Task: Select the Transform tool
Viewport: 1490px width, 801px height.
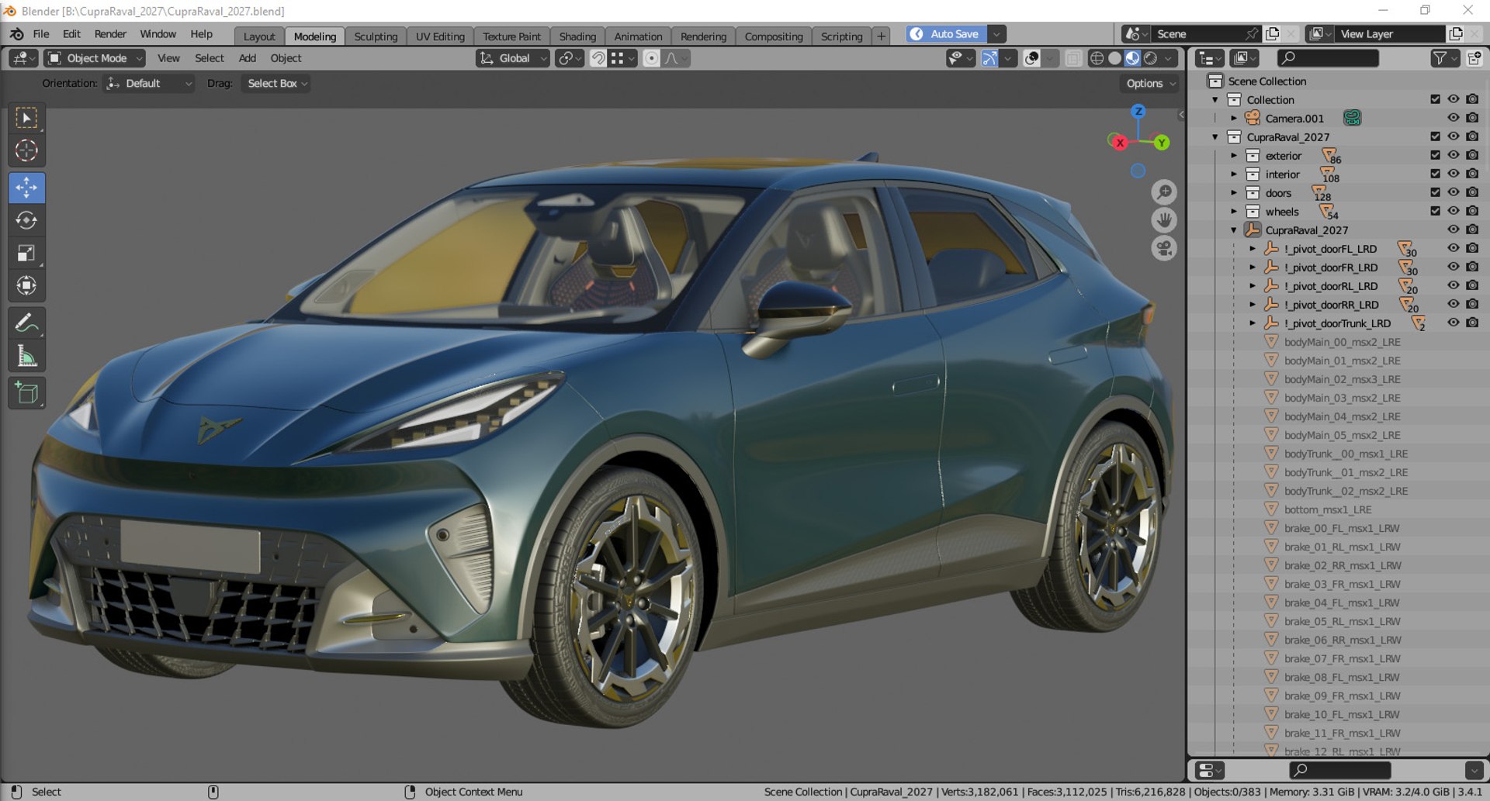Action: [26, 285]
